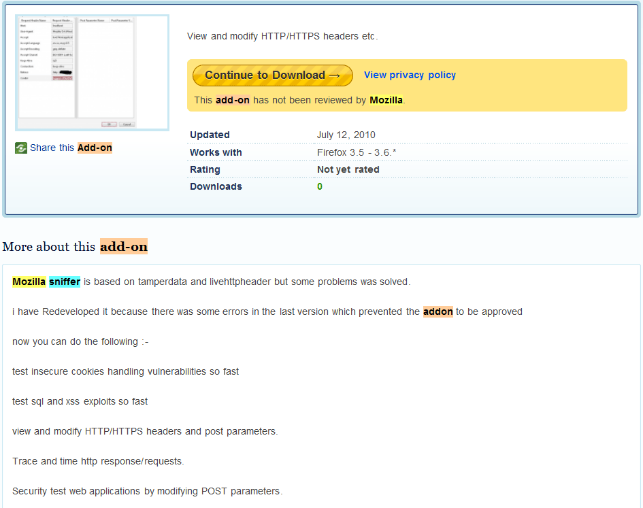Click the Firefox 3.5 - 3.6.* compatibility text

click(x=357, y=152)
